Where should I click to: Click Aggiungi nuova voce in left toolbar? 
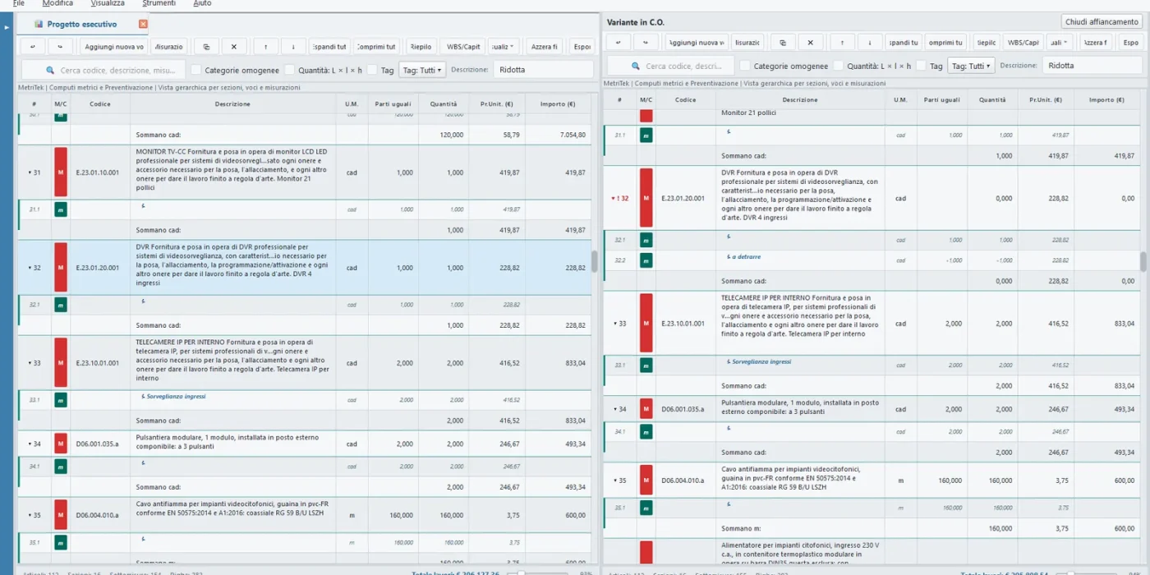[114, 47]
